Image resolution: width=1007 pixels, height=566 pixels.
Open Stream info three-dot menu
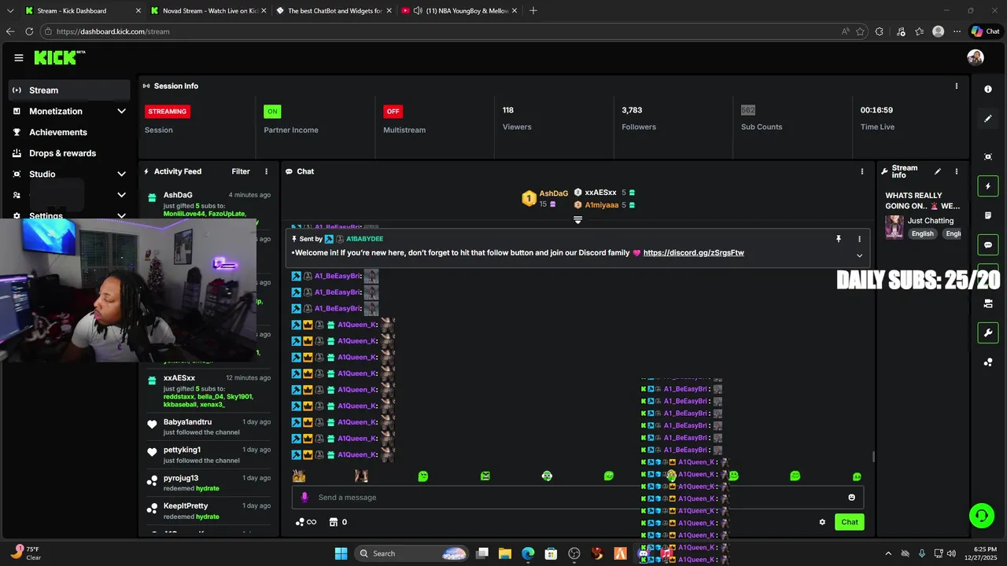(x=957, y=171)
